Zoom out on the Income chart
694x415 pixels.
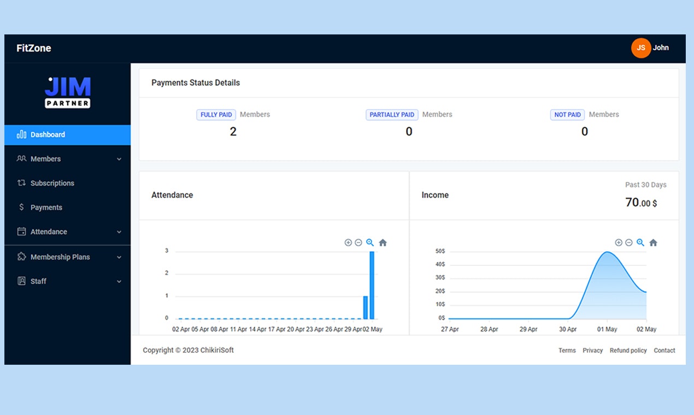(629, 242)
